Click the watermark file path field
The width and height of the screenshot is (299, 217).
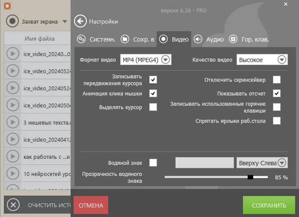click(204, 163)
